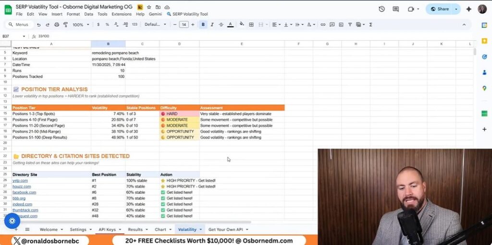Open Share options dropdown arrow
Viewport: 492px width, 245px height.
click(x=456, y=9)
